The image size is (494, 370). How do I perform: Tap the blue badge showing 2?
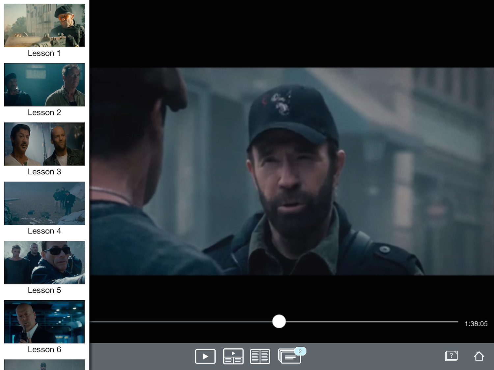pos(300,351)
